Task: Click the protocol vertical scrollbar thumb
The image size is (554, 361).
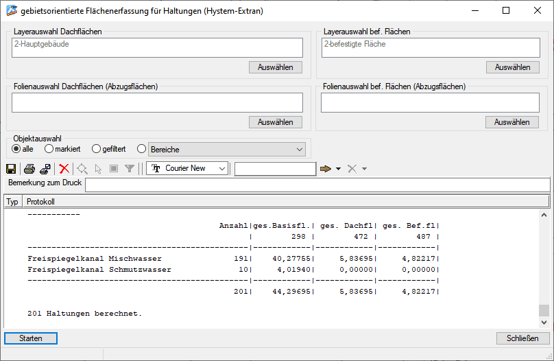Action: pos(544,310)
